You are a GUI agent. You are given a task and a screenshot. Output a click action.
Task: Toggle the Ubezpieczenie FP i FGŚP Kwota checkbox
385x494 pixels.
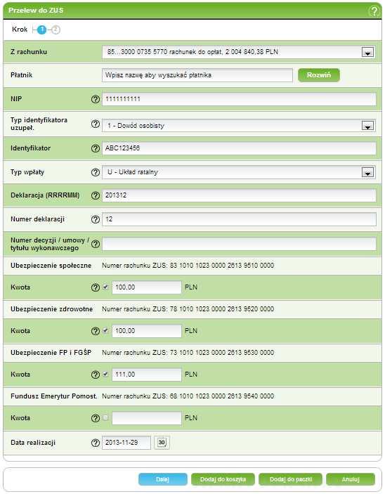coord(105,374)
